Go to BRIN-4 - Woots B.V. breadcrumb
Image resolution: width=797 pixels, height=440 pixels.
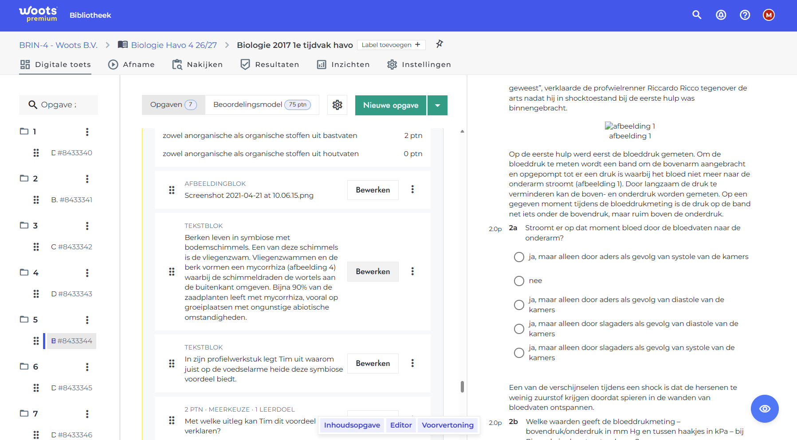[x=58, y=45]
